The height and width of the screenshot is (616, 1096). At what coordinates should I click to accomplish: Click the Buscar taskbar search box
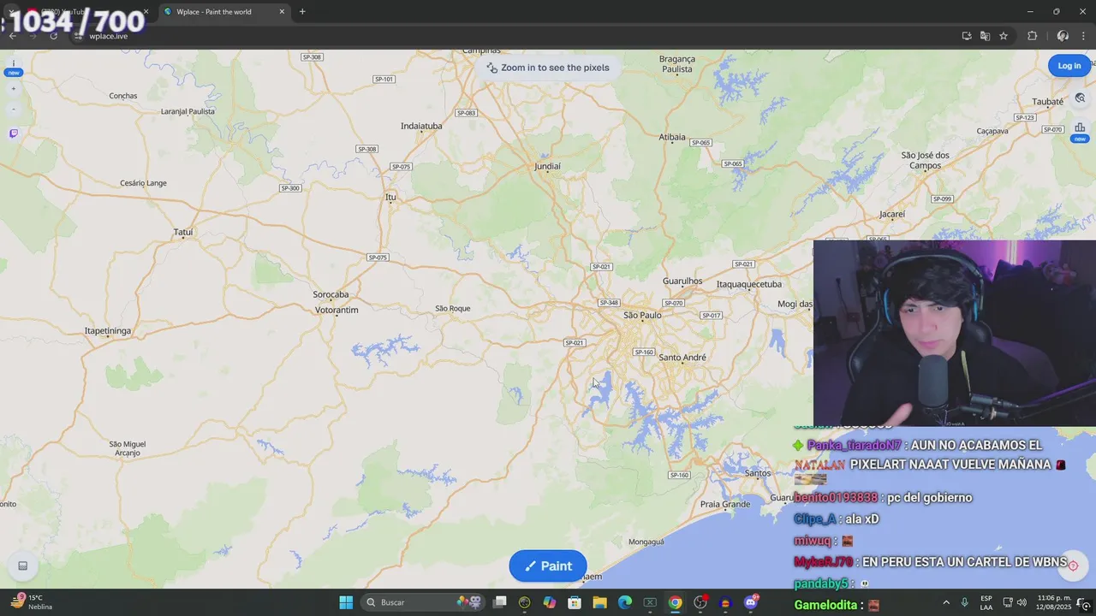pos(424,602)
